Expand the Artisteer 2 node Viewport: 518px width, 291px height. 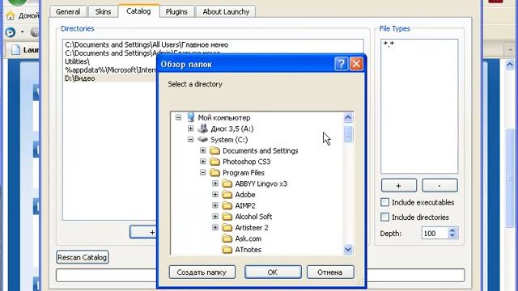[x=215, y=228]
